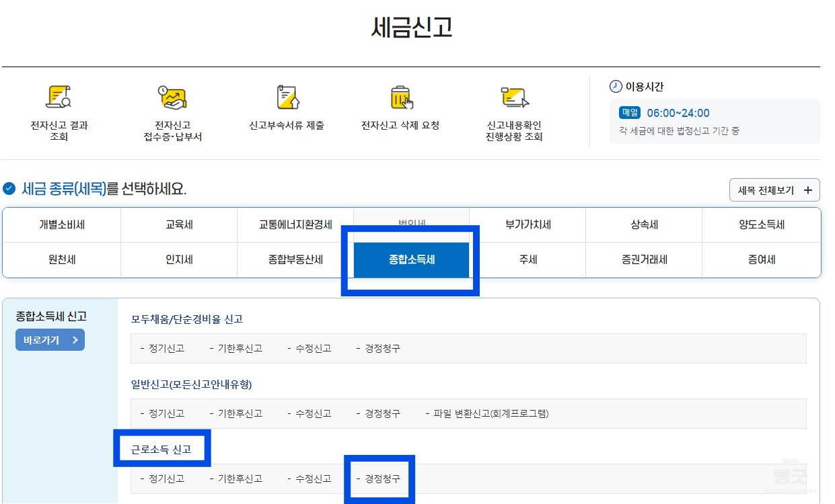The height and width of the screenshot is (504, 835).
Task: Select 부가가치세 from the tax grid
Action: pyautogui.click(x=528, y=224)
